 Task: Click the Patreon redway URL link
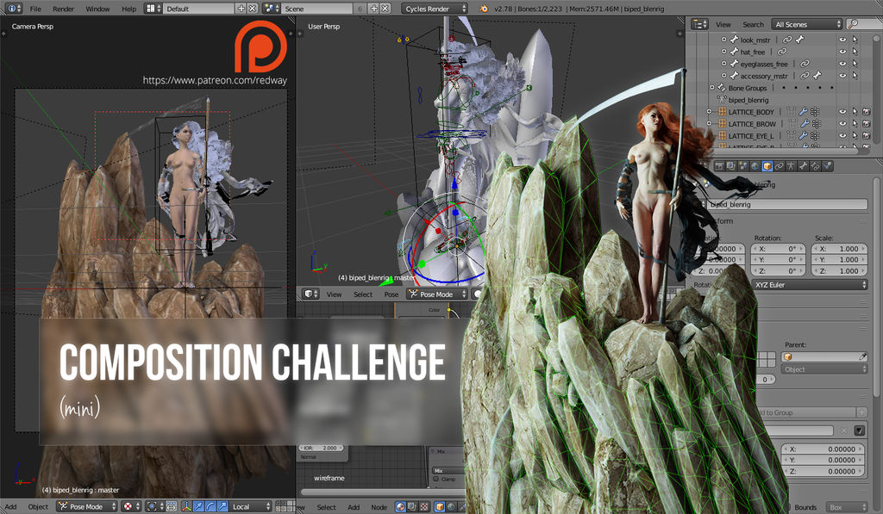pos(214,80)
